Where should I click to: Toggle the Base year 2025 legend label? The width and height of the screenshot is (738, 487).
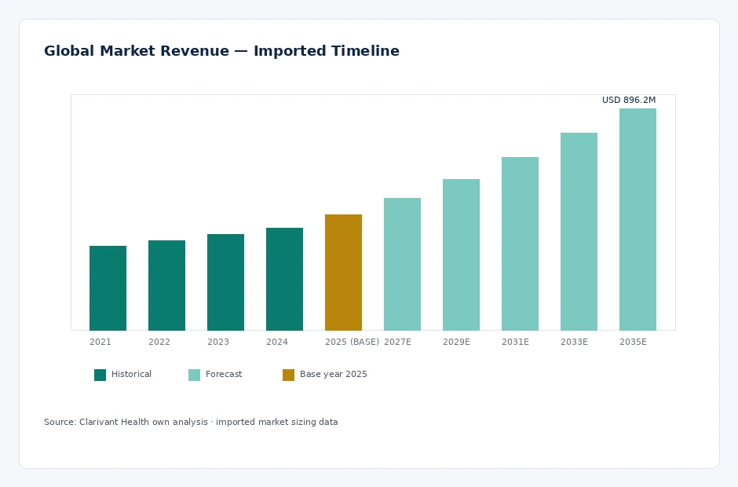[333, 375]
